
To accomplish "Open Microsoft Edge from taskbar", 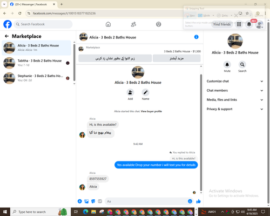I will 85,212.
